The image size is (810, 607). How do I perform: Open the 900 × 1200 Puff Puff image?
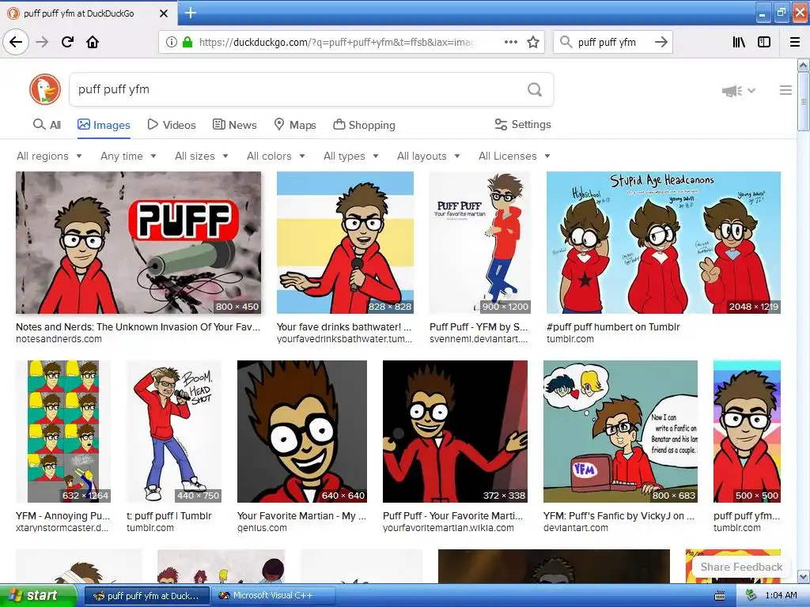[x=480, y=243]
